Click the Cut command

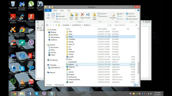click(x=58, y=14)
